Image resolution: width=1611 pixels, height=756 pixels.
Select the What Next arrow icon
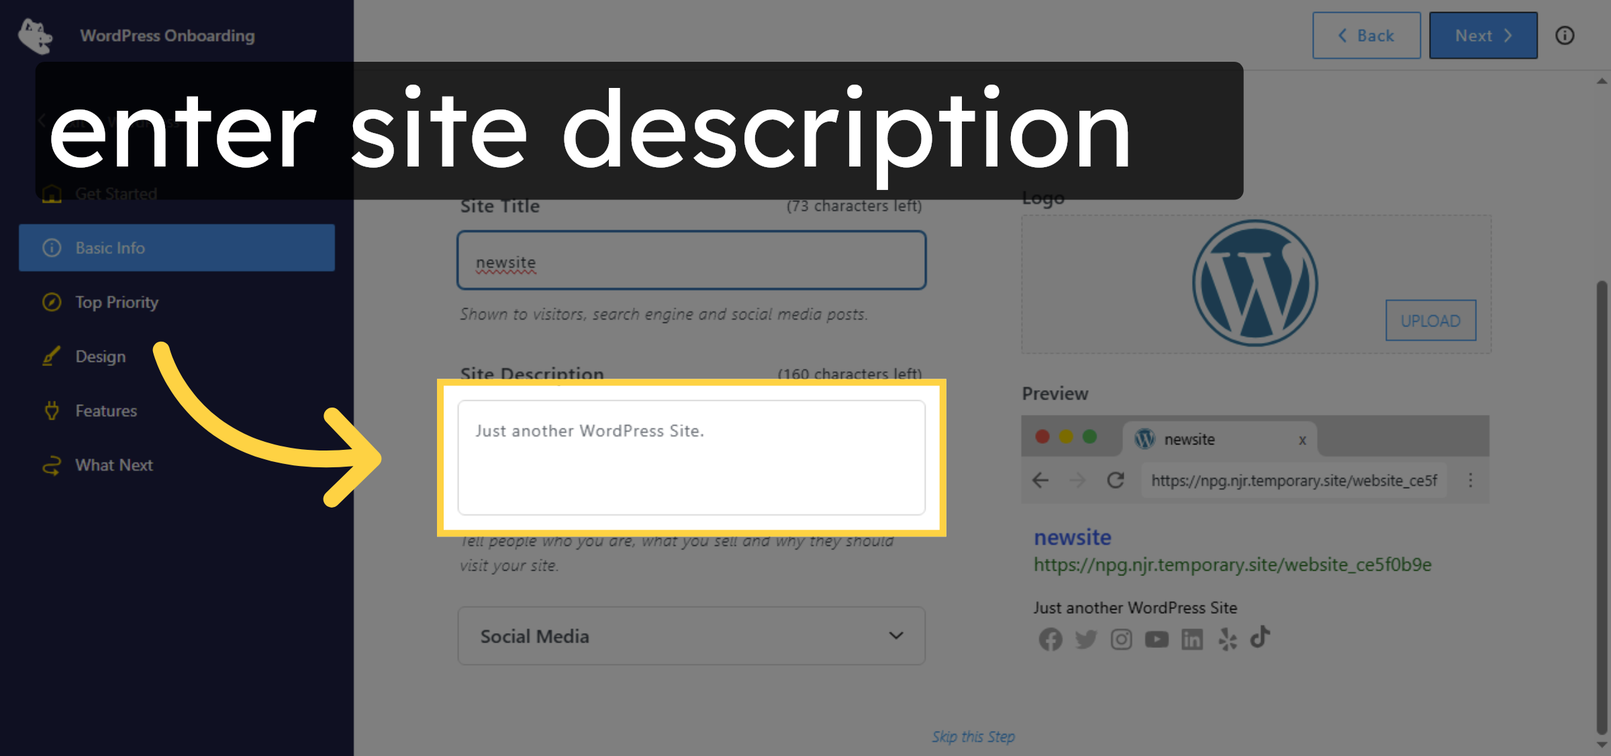click(52, 465)
